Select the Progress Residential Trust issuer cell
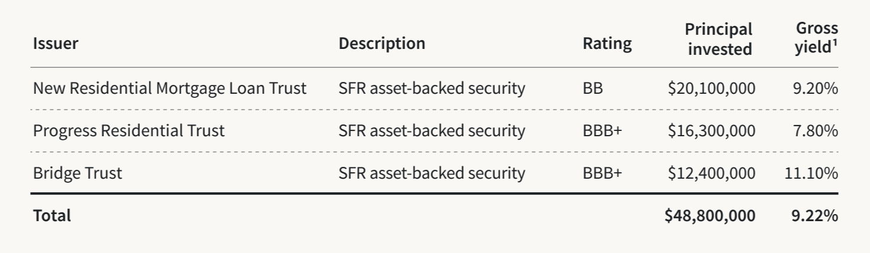 pyautogui.click(x=129, y=130)
